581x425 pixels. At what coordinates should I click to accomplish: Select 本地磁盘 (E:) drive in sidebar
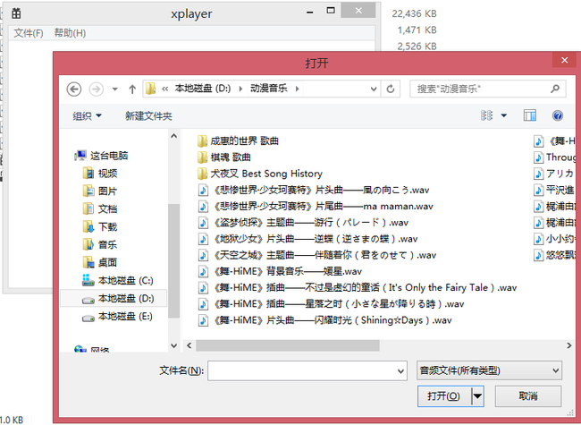click(117, 317)
